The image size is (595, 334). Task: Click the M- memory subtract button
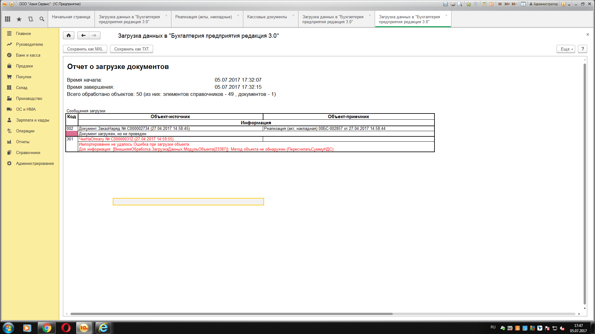[514, 4]
